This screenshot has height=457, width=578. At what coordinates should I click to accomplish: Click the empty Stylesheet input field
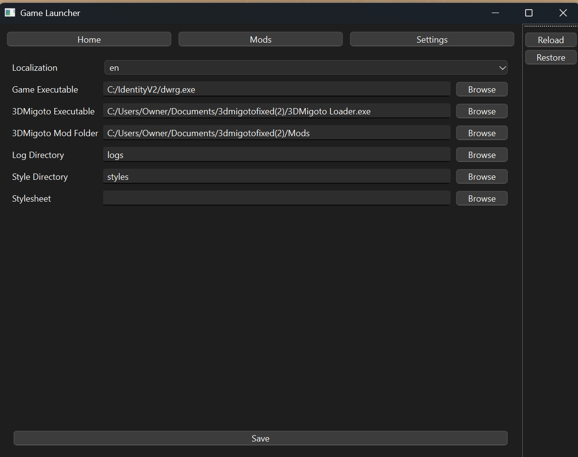[x=276, y=198]
